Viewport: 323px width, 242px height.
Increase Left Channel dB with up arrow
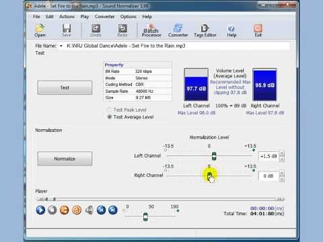coord(282,154)
